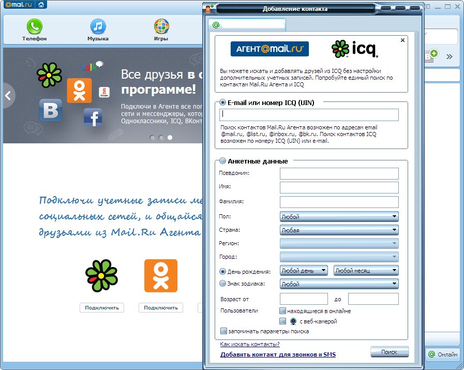
Task: Click the ICQ logo in dialog
Action: [x=355, y=49]
